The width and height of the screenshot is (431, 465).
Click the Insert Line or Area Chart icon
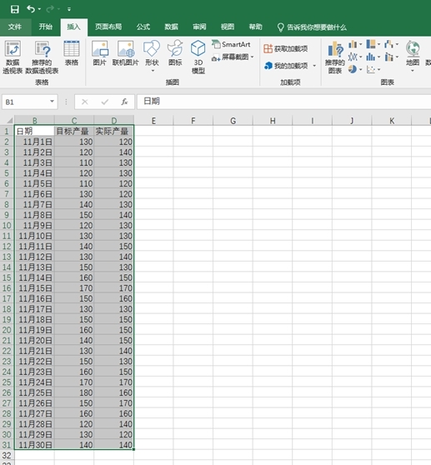(353, 57)
